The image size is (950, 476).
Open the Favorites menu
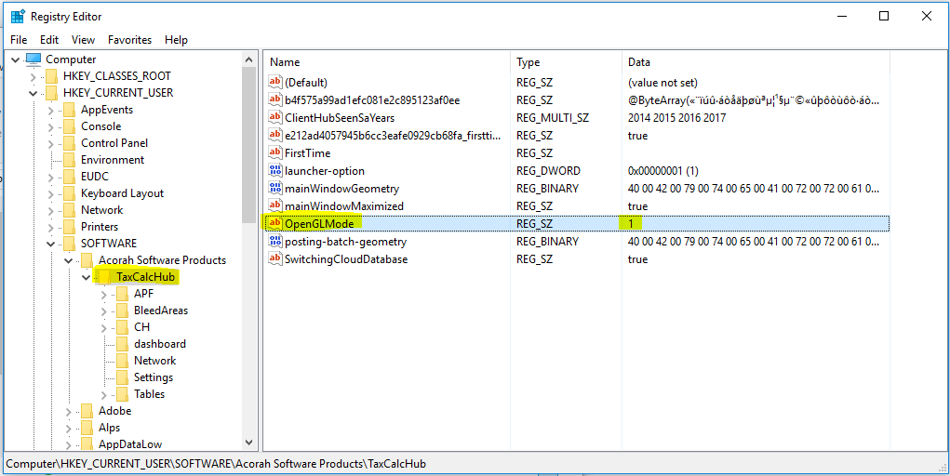(x=129, y=40)
